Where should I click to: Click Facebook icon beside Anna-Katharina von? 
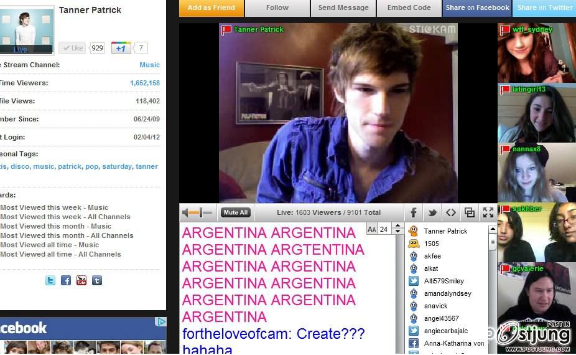(x=414, y=343)
